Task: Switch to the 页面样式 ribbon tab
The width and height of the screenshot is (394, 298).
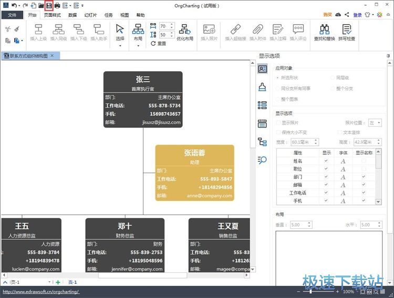Action: click(52, 15)
